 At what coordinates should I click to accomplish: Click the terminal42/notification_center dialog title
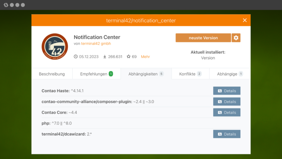[x=141, y=20]
